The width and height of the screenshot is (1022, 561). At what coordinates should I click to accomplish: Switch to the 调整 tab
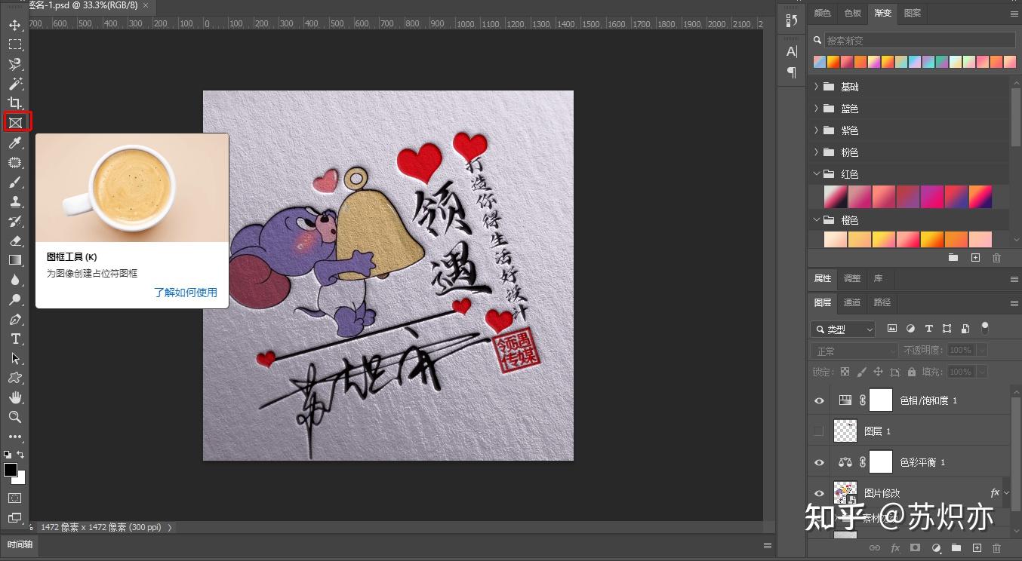[852, 278]
